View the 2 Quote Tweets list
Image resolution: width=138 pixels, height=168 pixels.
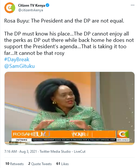(40, 164)
